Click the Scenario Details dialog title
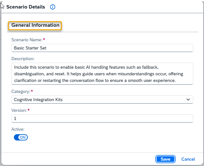 26,7
